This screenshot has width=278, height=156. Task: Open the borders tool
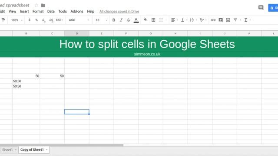click(153, 20)
